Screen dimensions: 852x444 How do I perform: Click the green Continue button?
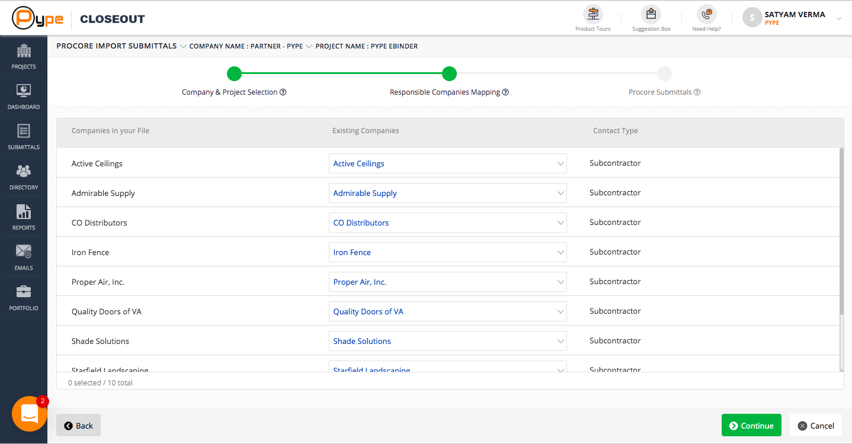[x=751, y=426]
